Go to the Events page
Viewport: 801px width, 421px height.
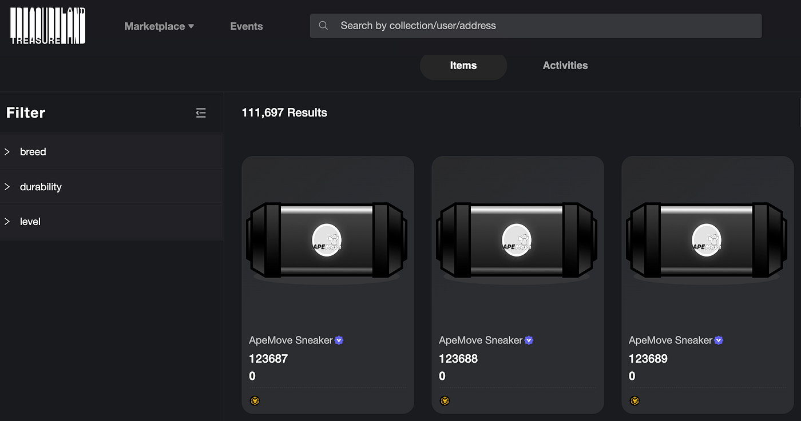(x=246, y=26)
